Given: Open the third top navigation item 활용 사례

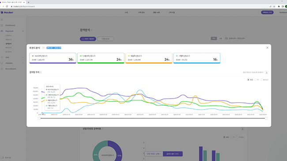Looking at the screenshot, I should pyautogui.click(x=156, y=13).
